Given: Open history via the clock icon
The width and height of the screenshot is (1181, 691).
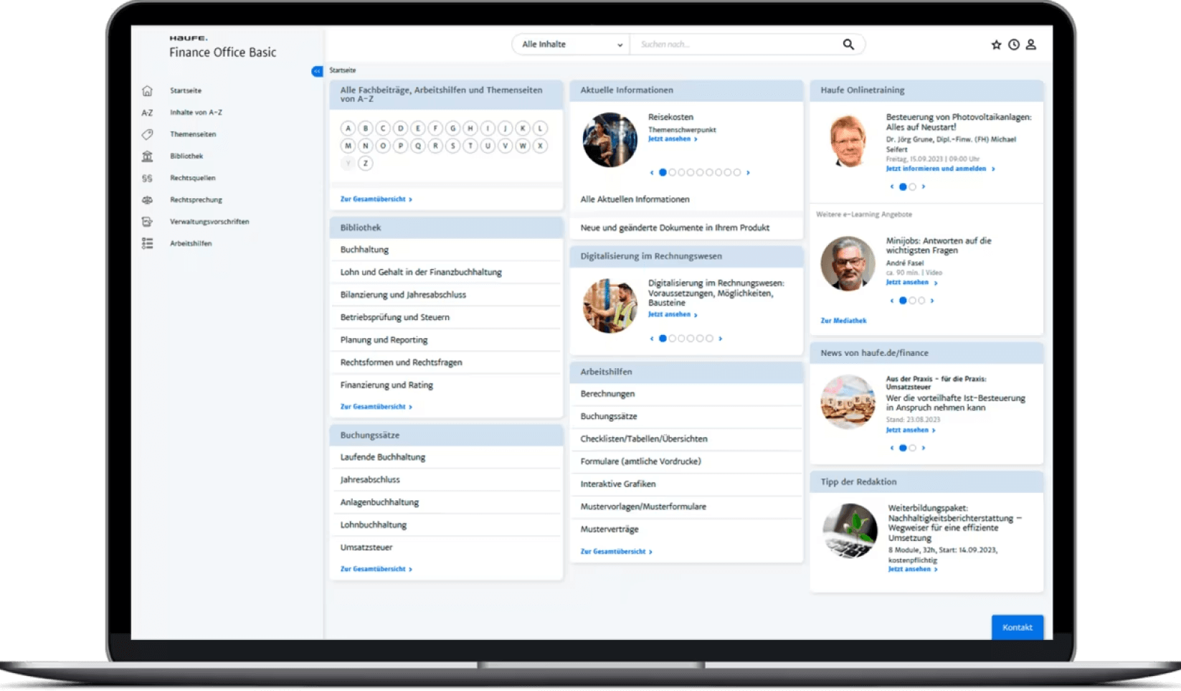Looking at the screenshot, I should (1014, 44).
